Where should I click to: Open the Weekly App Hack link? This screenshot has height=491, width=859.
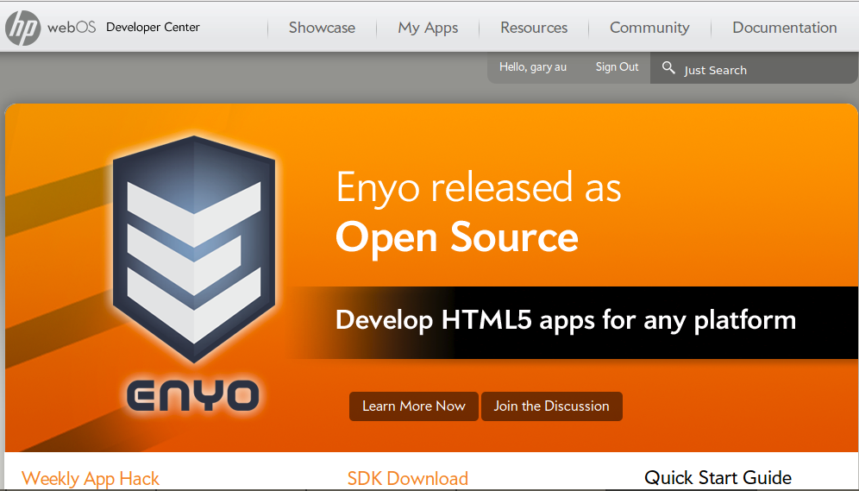tap(91, 478)
